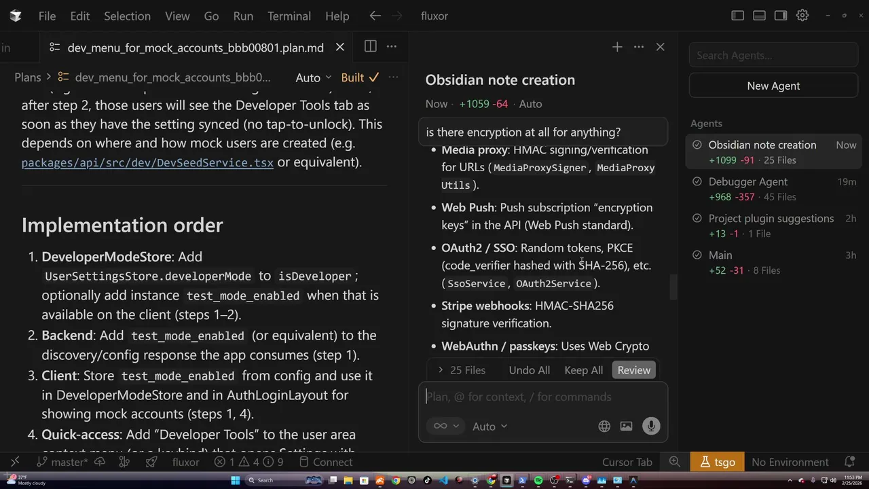Open the notifications bell in the status bar
The image size is (869, 489).
pyautogui.click(x=849, y=462)
